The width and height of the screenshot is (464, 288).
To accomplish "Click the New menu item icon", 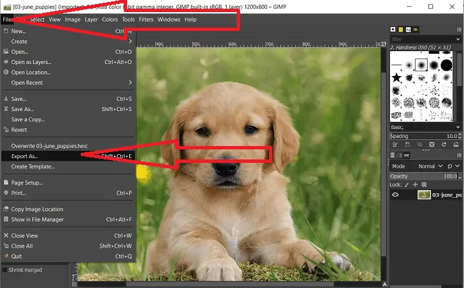I will click(5, 31).
